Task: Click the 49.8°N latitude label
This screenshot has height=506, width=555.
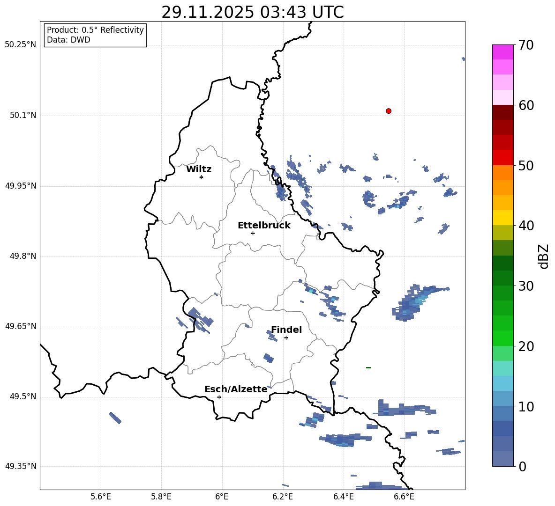Action: point(23,256)
